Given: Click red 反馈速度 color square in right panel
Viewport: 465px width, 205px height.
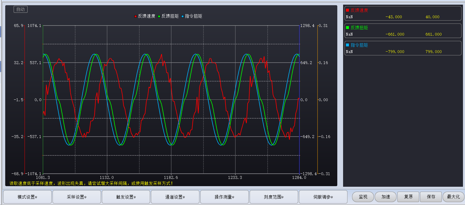Looking at the screenshot, I should click(347, 10).
